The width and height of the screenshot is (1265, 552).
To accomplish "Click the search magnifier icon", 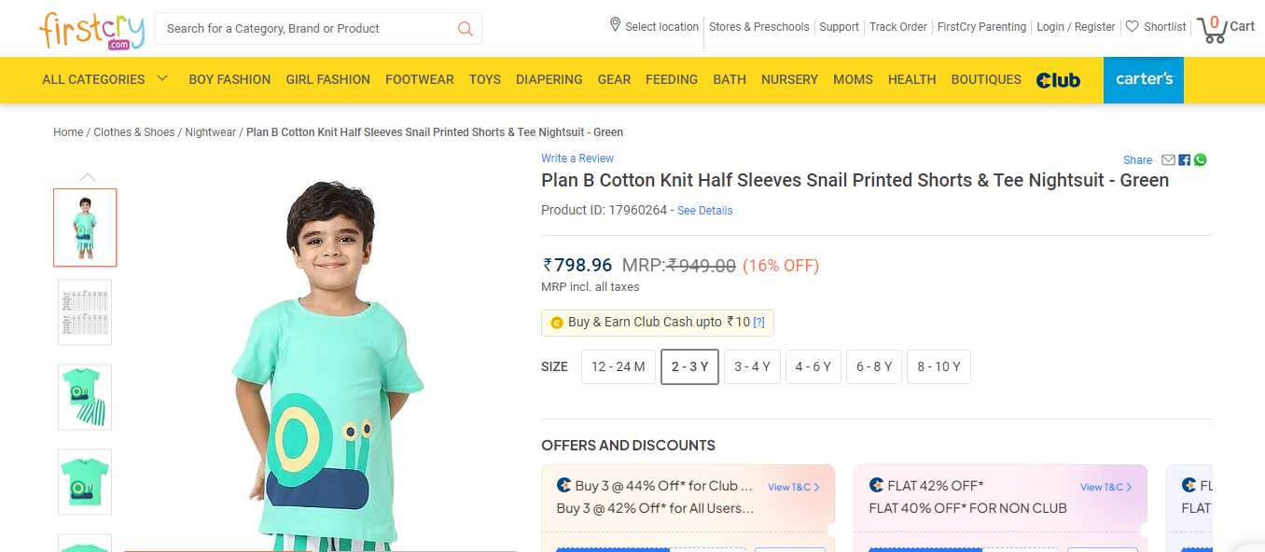I will click(465, 29).
